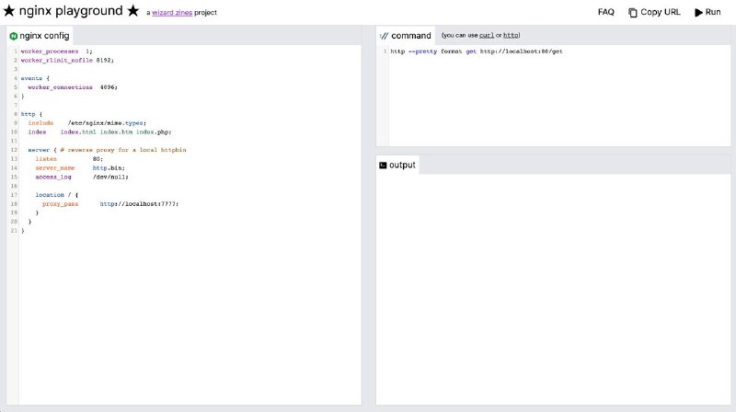Click the access_log /dev/null line
This screenshot has height=412, width=736.
[82, 177]
